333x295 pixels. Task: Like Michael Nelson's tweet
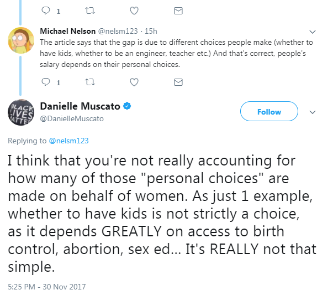coord(134,82)
